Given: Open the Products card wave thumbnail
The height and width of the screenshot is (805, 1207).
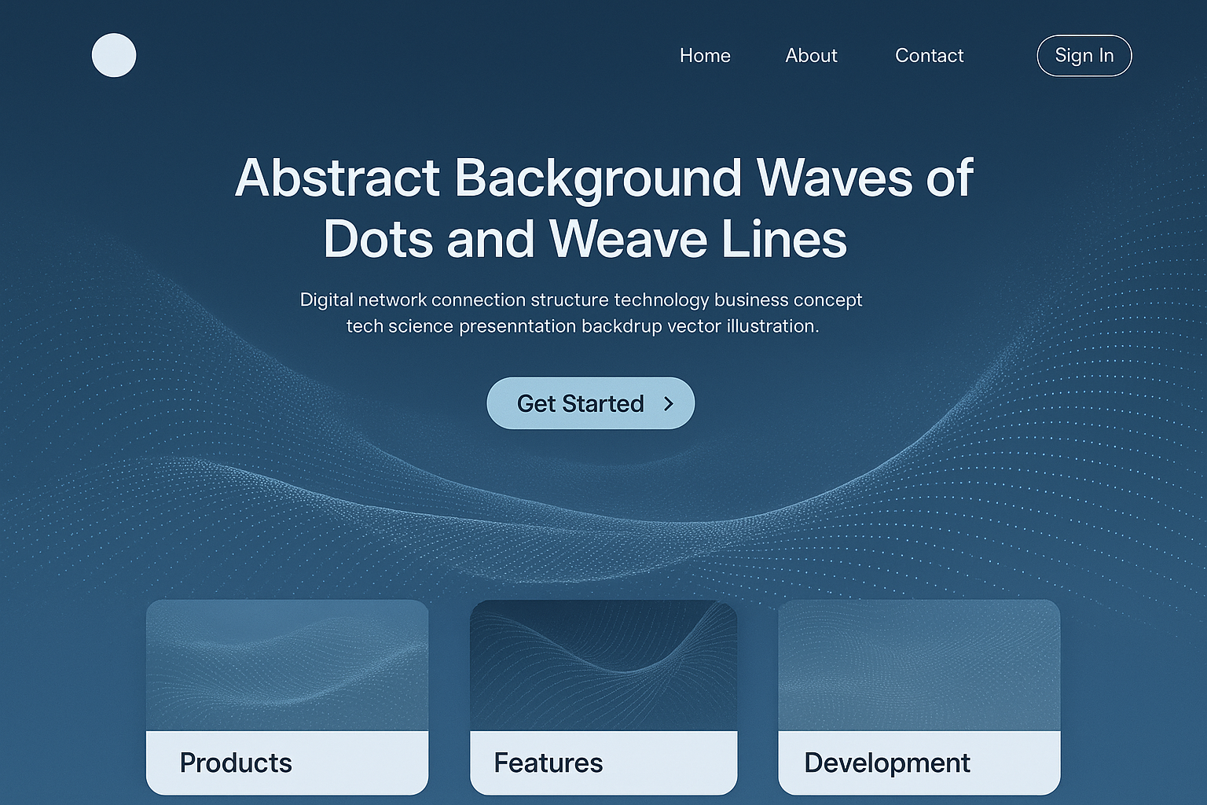Looking at the screenshot, I should point(287,665).
